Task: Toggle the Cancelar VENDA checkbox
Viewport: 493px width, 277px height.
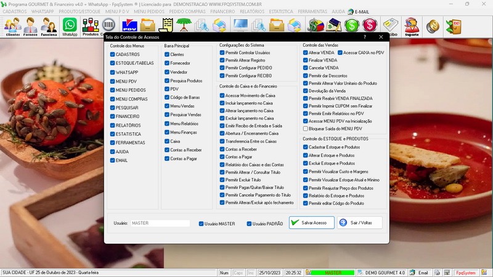Action: tap(305, 68)
